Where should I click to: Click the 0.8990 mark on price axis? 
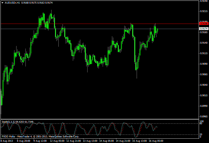coord(204,106)
